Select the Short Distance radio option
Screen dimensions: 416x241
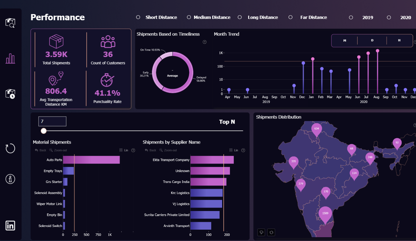coord(138,17)
